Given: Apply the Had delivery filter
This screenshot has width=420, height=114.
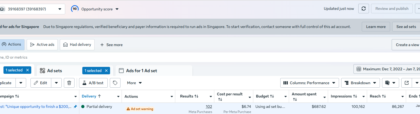Looking at the screenshot, I should 77,45.
